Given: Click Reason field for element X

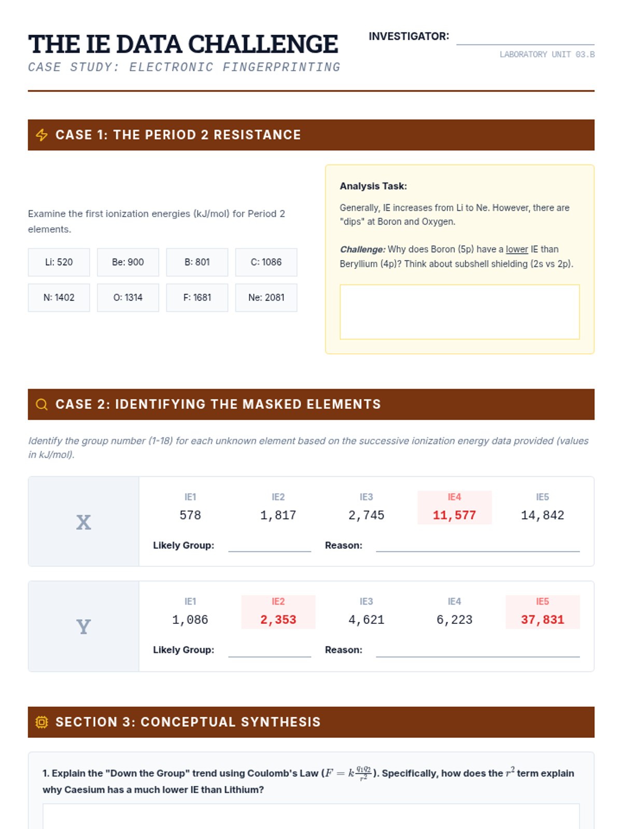Looking at the screenshot, I should [x=478, y=545].
